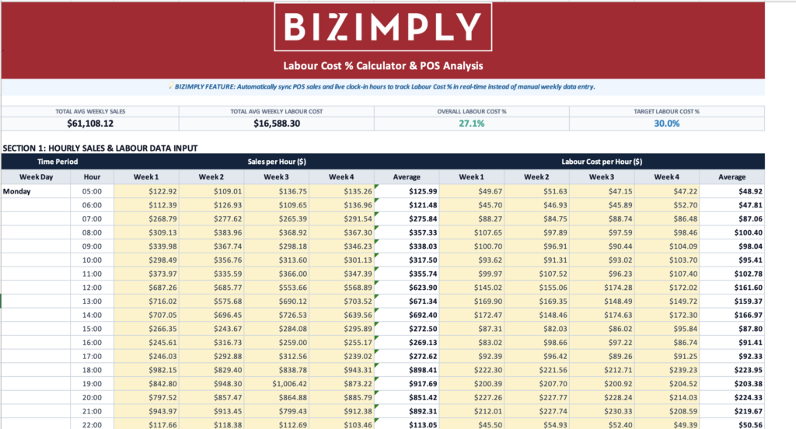Screen dimensions: 796x429
Task: Select labour cost cell $88.74
Action: [x=602, y=219]
